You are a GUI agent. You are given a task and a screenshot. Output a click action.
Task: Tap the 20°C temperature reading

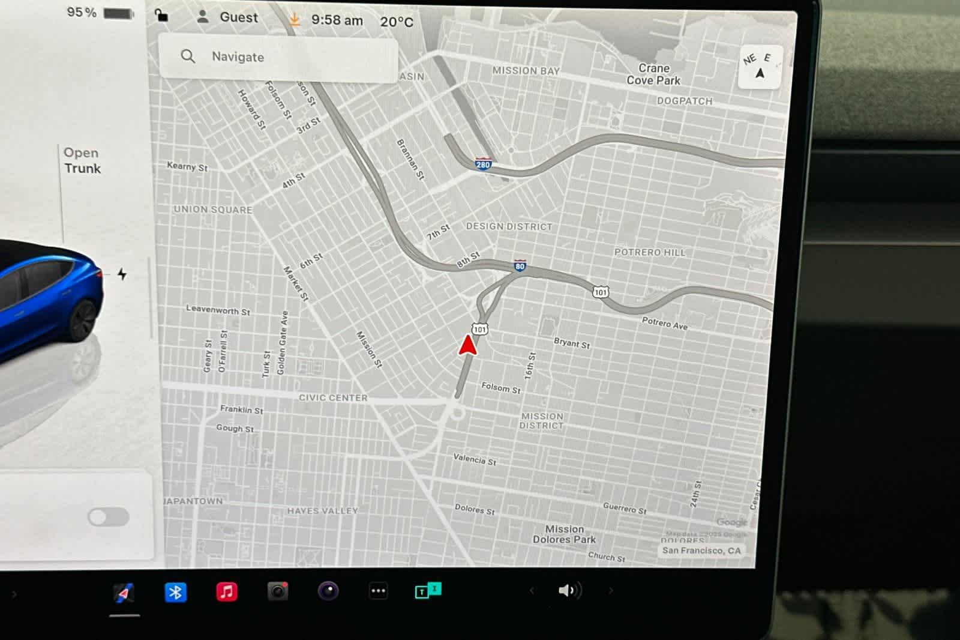[397, 22]
